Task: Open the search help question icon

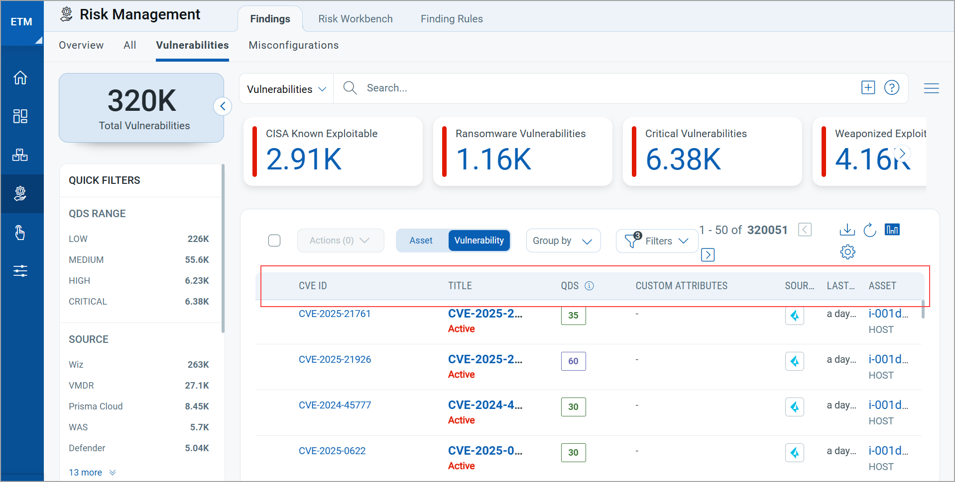Action: 892,87
